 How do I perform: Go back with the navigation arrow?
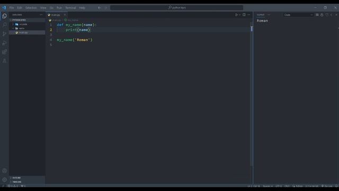click(x=100, y=7)
